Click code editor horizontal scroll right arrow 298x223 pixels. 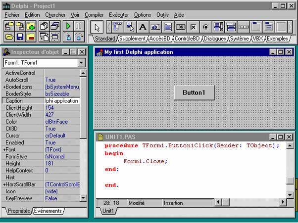283,202
